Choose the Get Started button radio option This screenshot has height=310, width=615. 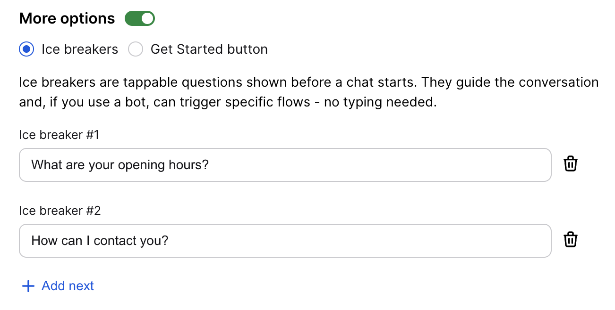click(x=136, y=49)
